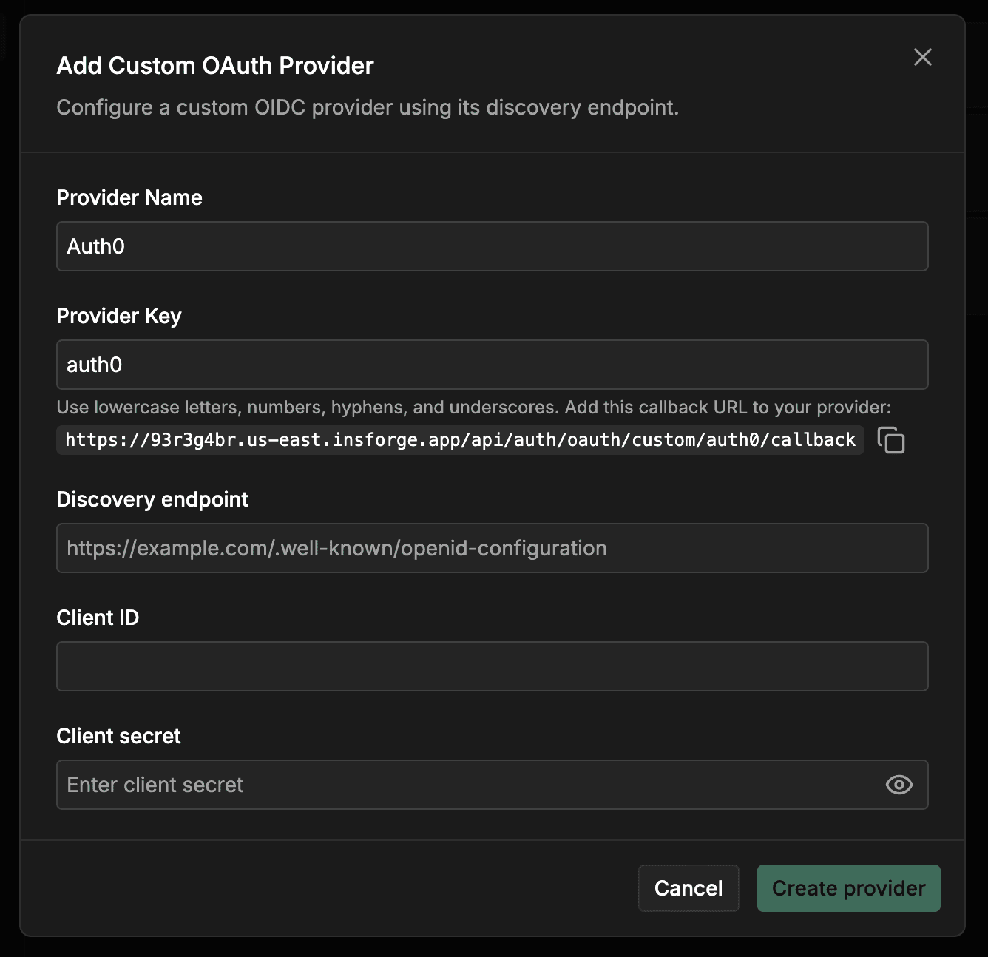This screenshot has height=957, width=988.
Task: Select the empty Client ID field
Action: pyautogui.click(x=492, y=666)
